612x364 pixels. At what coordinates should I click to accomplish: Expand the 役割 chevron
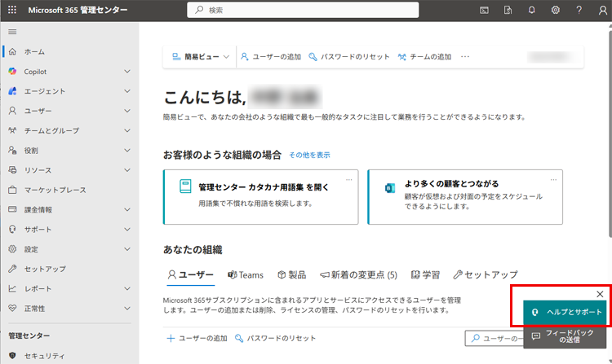[x=127, y=151]
